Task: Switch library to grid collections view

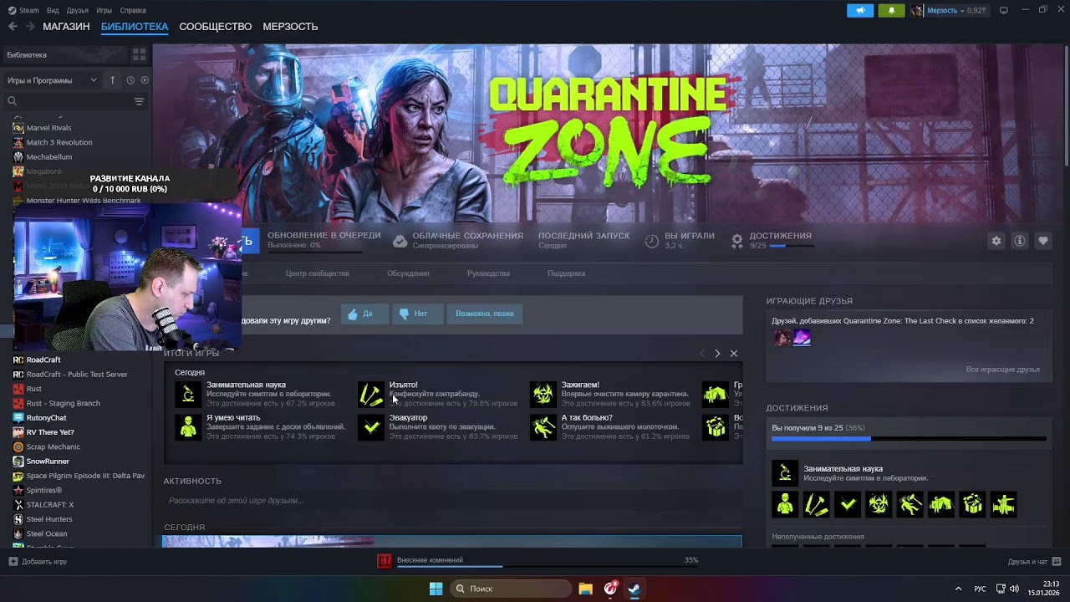Action: [139, 54]
